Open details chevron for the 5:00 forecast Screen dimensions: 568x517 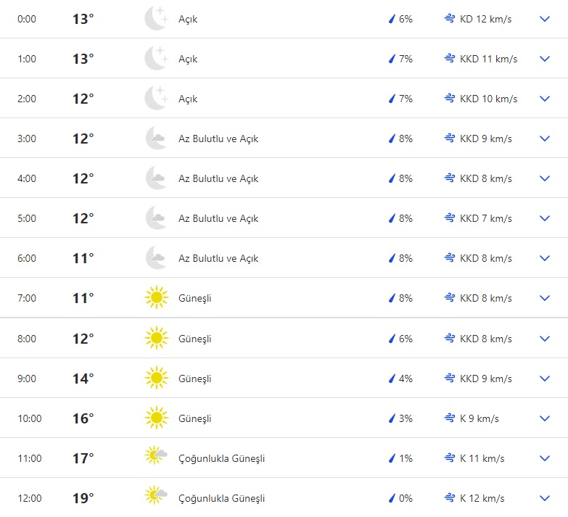point(545,218)
